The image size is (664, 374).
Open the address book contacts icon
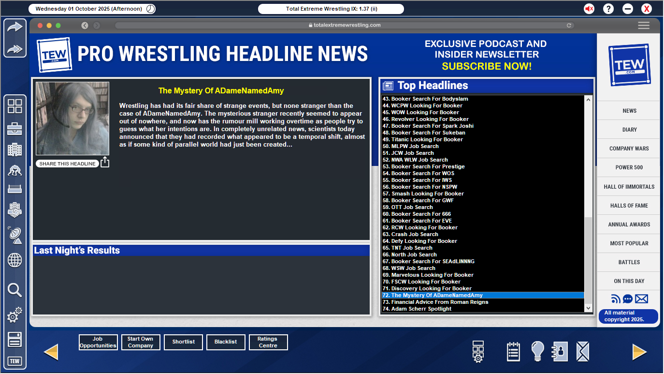point(560,351)
